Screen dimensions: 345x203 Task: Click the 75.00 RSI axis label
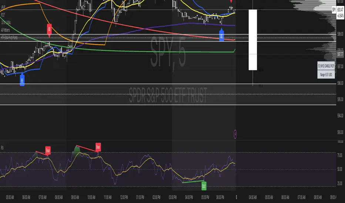340,155
